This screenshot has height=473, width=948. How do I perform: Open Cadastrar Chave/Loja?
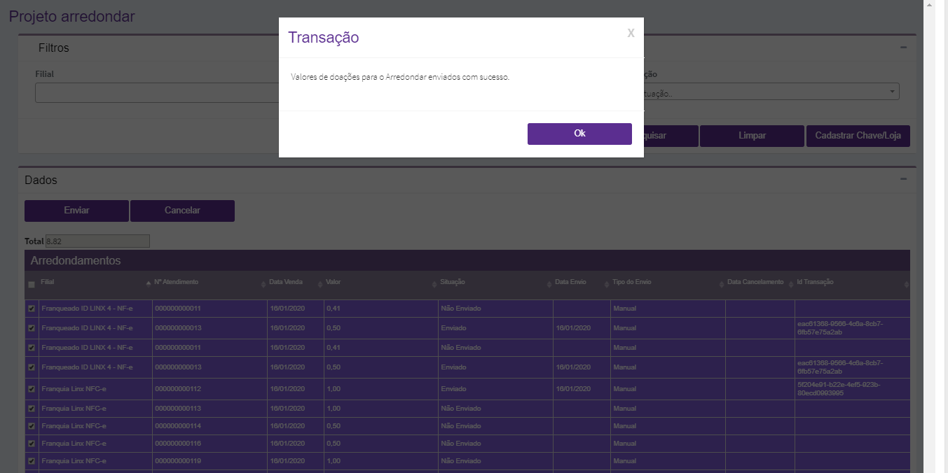pyautogui.click(x=858, y=136)
